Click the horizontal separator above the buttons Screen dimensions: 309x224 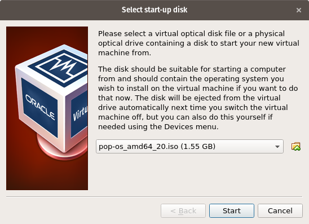154,196
